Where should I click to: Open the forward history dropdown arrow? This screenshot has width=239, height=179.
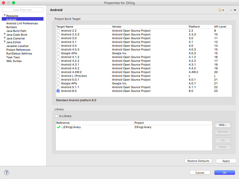click(x=231, y=10)
